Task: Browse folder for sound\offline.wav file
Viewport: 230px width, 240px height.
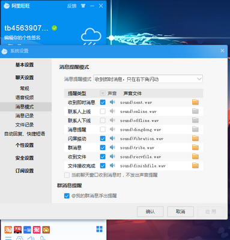Action: click(195, 120)
